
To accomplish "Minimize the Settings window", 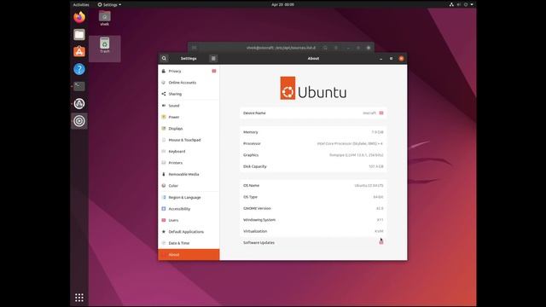I will coord(381,59).
